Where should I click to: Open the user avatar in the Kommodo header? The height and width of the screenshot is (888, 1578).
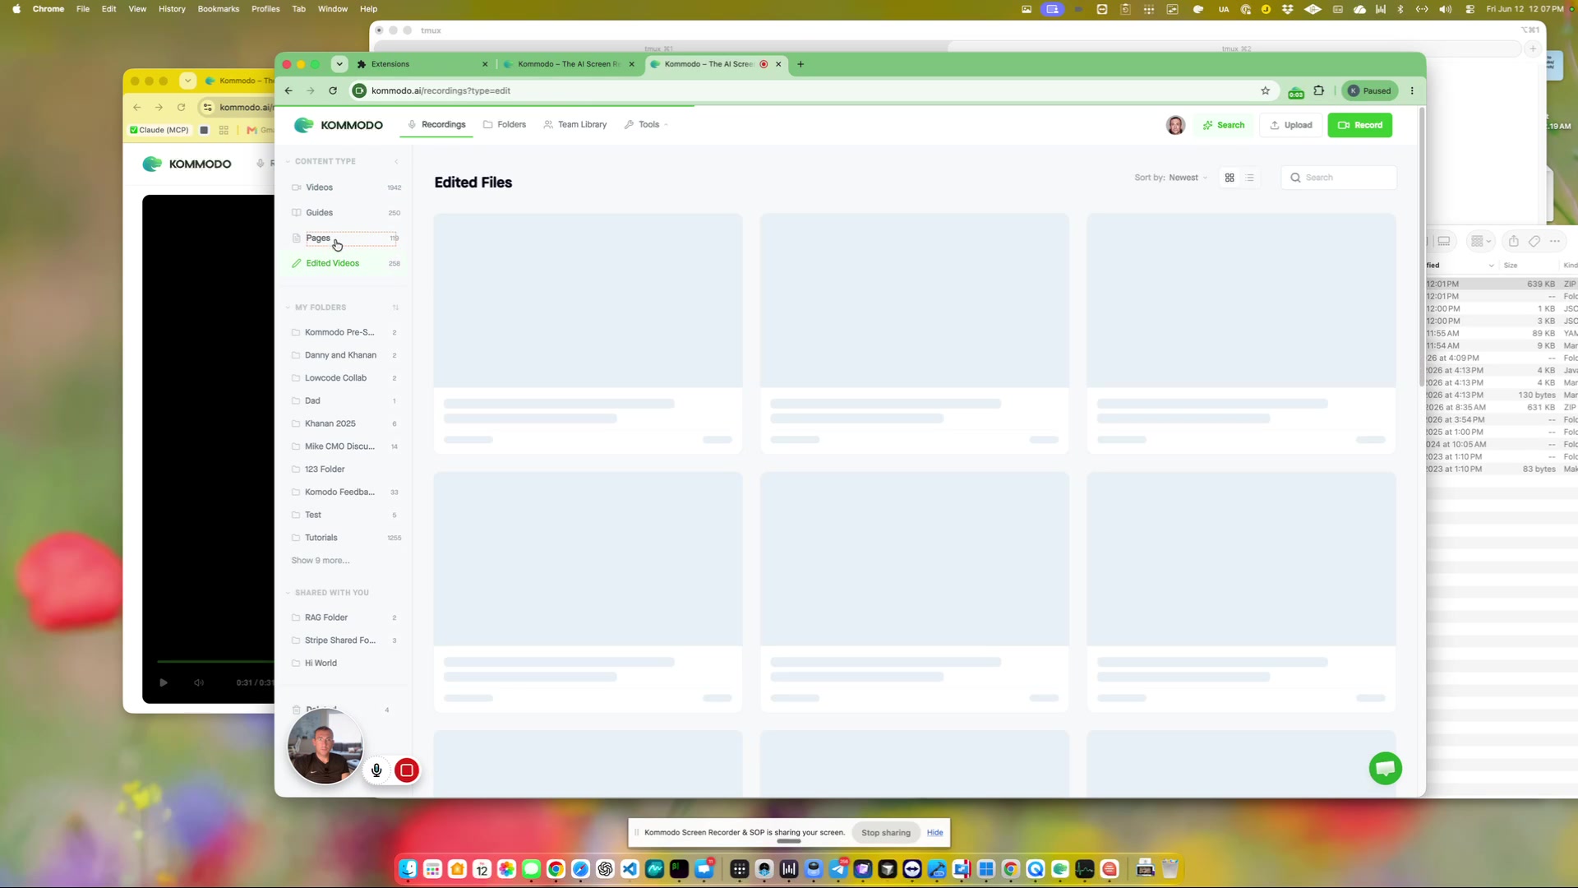pos(1175,125)
